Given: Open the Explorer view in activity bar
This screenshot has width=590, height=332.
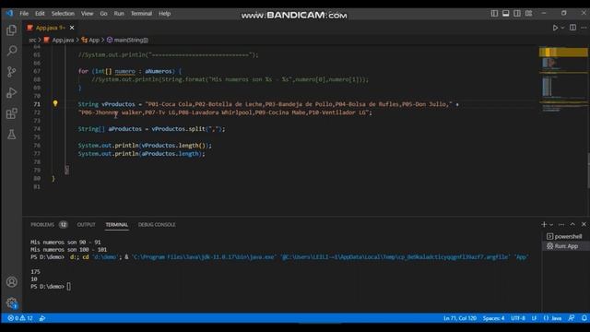Looking at the screenshot, I should click(12, 30).
